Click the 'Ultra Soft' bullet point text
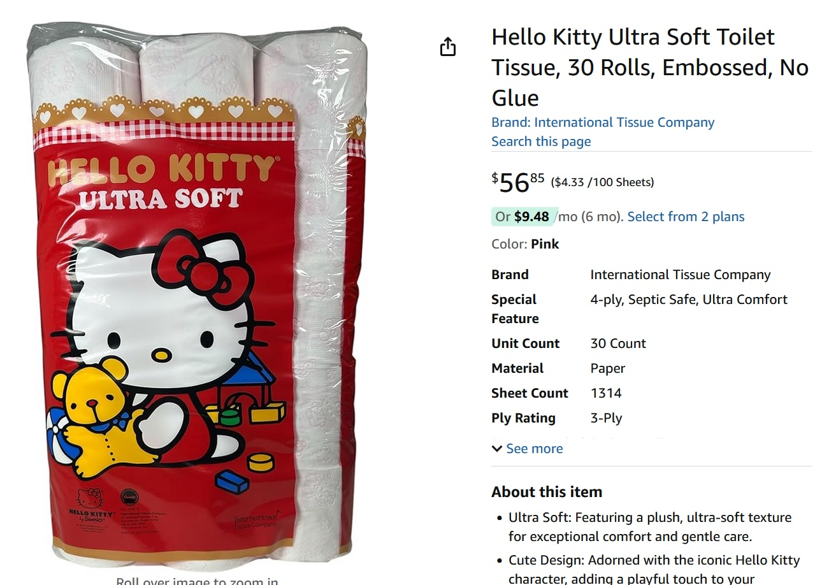The height and width of the screenshot is (585, 822). [649, 526]
